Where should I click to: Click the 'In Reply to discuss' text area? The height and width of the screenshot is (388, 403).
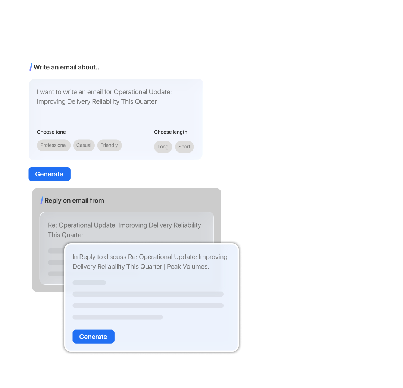[x=150, y=262]
